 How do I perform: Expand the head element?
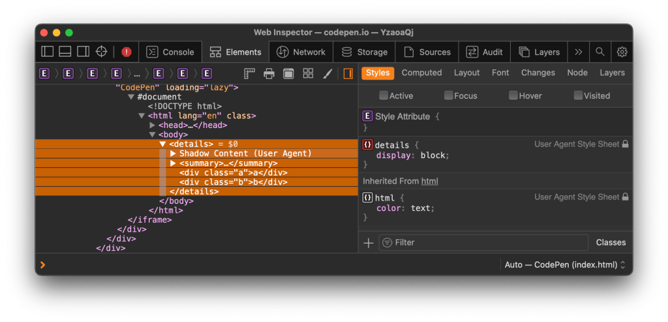point(153,125)
